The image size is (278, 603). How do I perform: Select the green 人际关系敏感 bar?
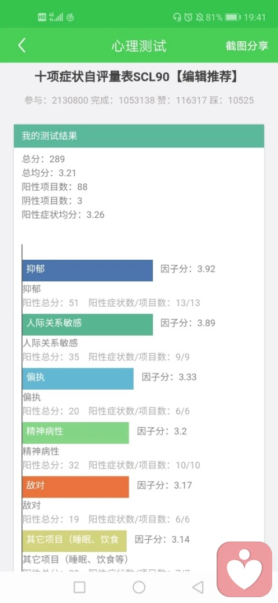(x=87, y=325)
